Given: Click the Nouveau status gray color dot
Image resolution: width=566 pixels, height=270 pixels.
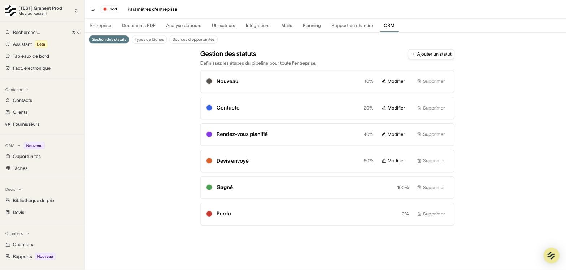Looking at the screenshot, I should (x=209, y=81).
